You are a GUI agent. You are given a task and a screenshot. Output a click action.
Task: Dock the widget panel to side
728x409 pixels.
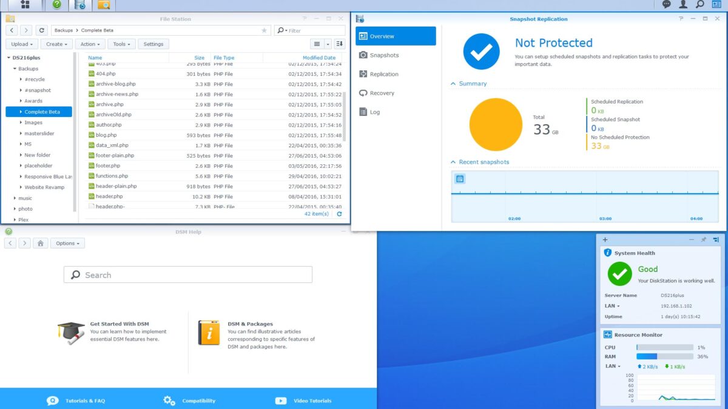point(716,240)
